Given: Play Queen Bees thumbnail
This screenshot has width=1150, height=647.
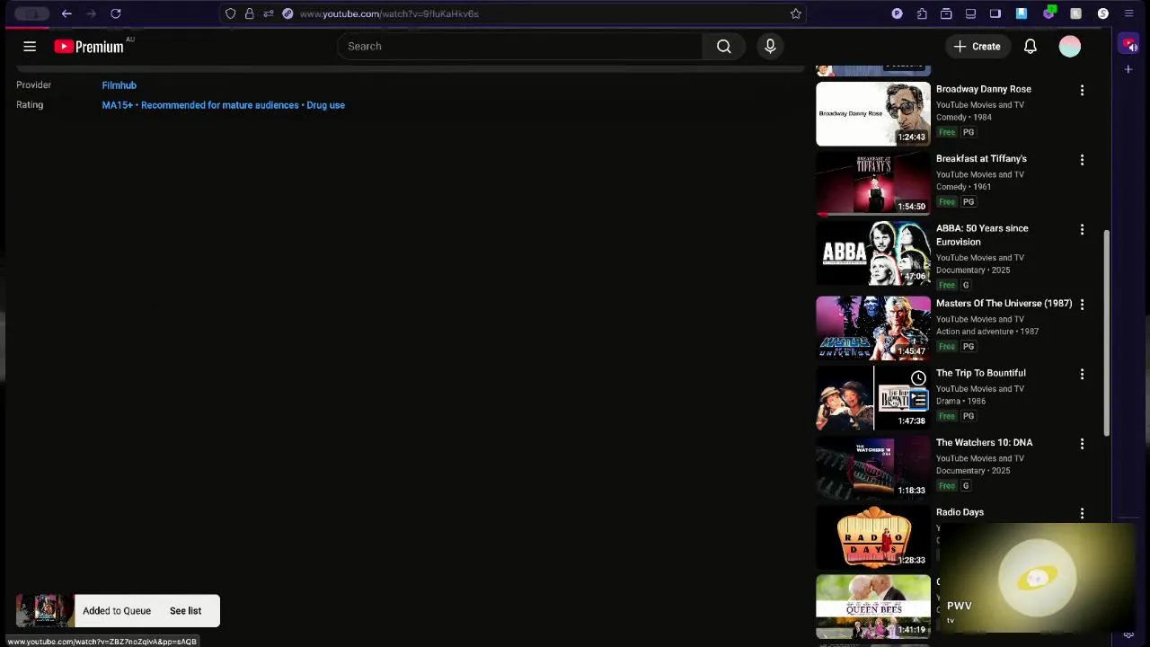Looking at the screenshot, I should click(873, 607).
